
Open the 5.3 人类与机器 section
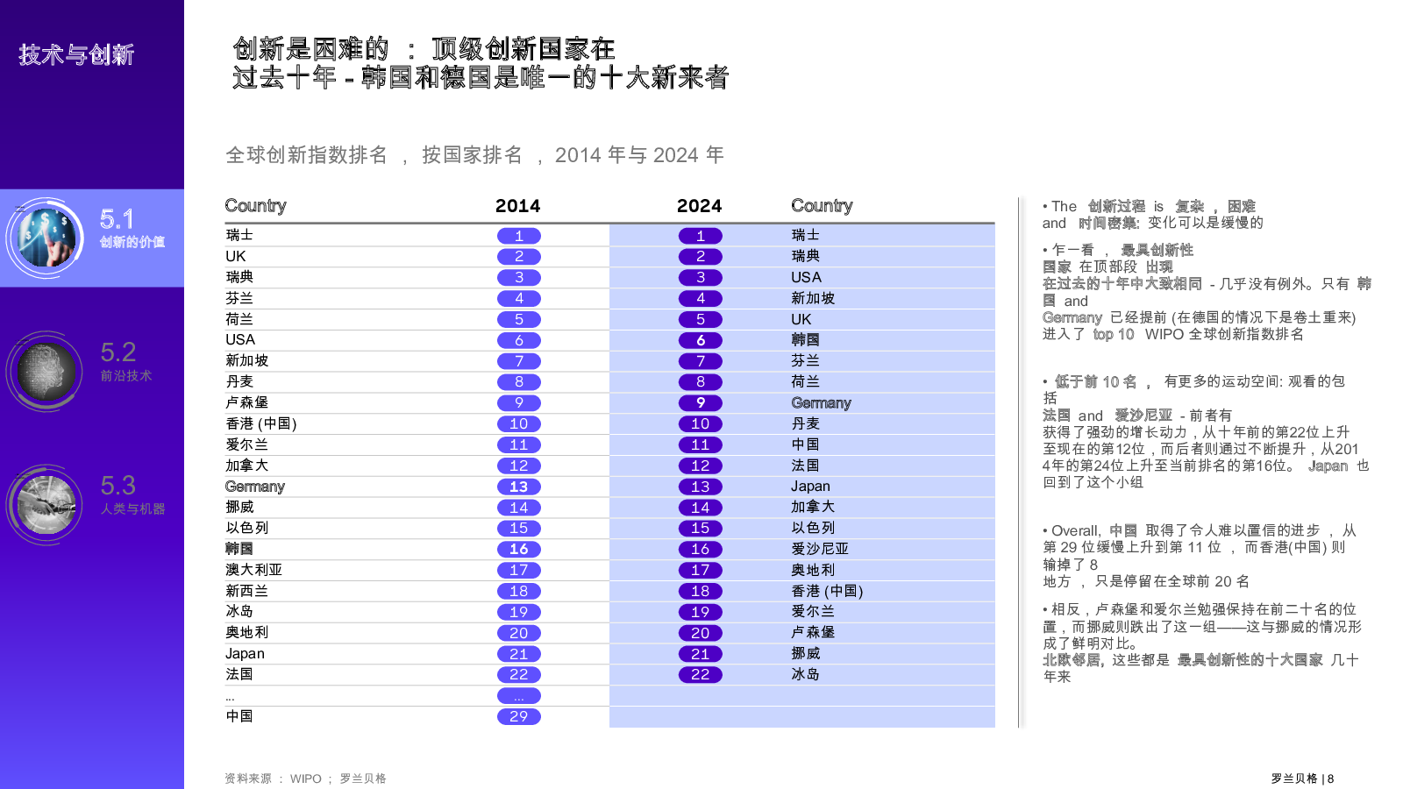[x=132, y=495]
